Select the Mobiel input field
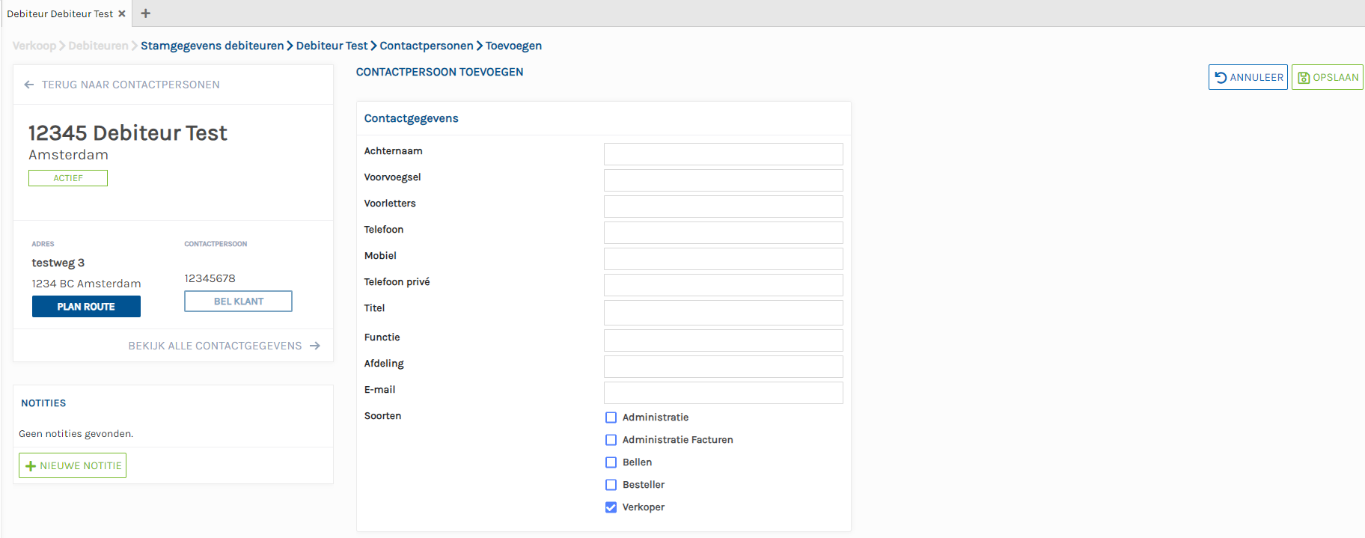The width and height of the screenshot is (1365, 538). pos(723,259)
